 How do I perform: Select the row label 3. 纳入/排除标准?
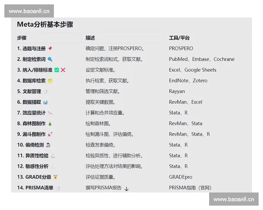[35, 70]
